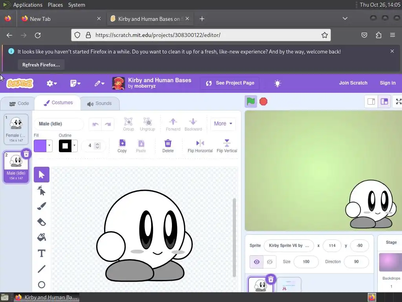Switch to small stage layout
The height and width of the screenshot is (302, 402).
[x=371, y=101]
